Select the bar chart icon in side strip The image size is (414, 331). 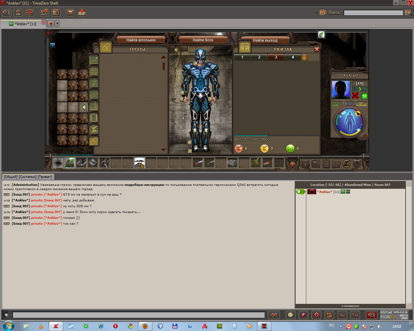point(94,106)
